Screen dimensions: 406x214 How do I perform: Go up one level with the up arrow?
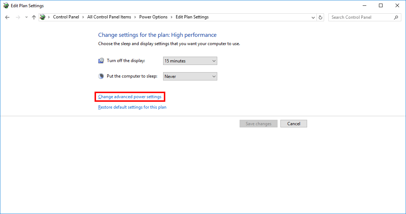34,17
